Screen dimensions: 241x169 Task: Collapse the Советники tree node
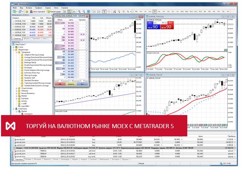click(13, 109)
